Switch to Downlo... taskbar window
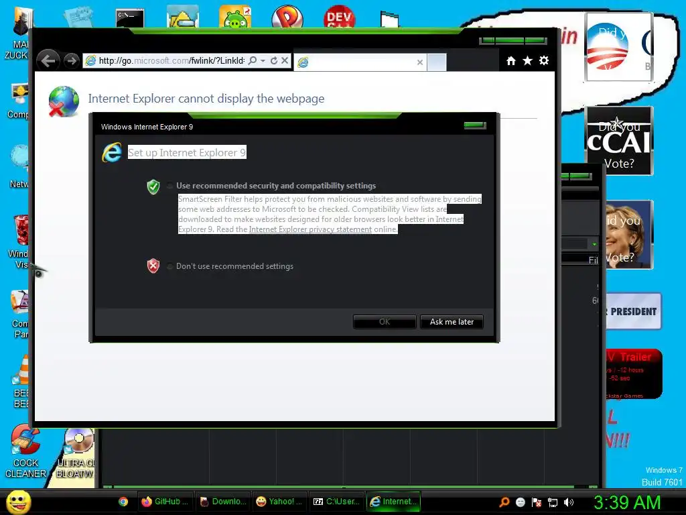The height and width of the screenshot is (515, 686). (x=222, y=502)
